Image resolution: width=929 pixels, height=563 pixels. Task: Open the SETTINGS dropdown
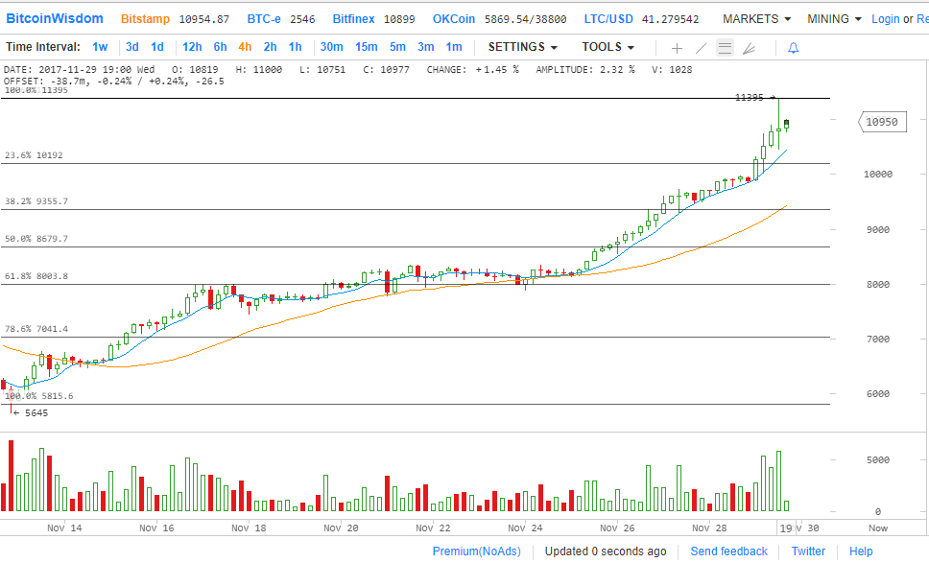coord(522,47)
